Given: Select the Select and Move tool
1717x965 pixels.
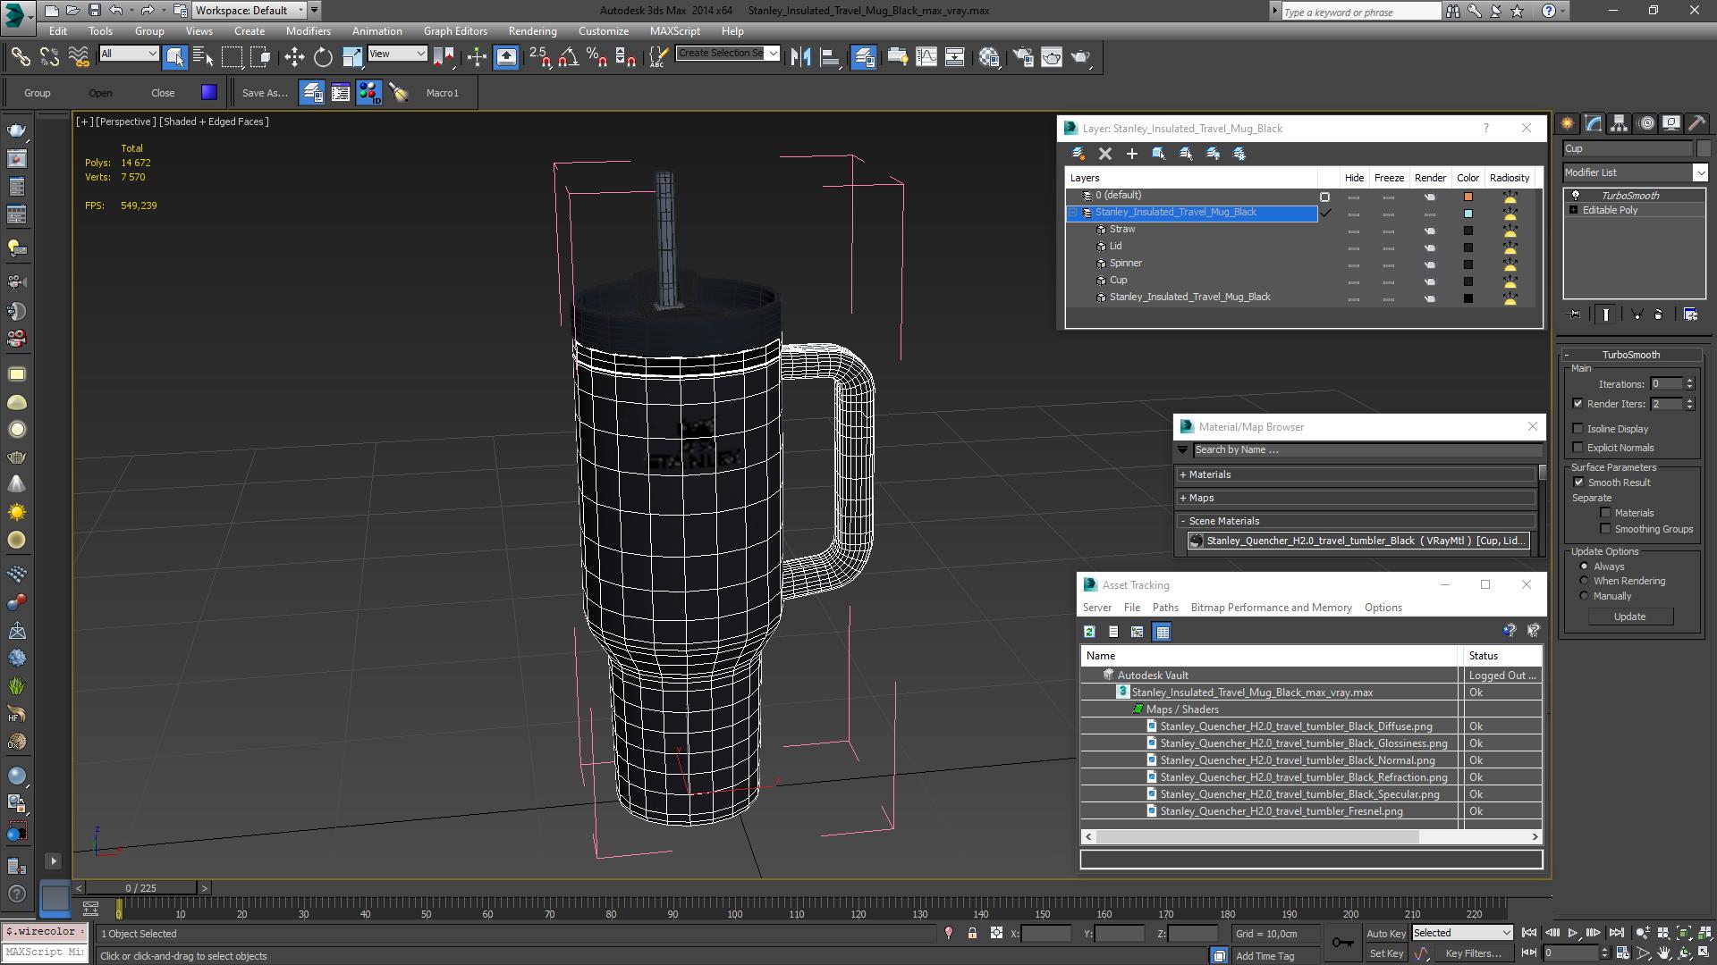Looking at the screenshot, I should tap(294, 57).
